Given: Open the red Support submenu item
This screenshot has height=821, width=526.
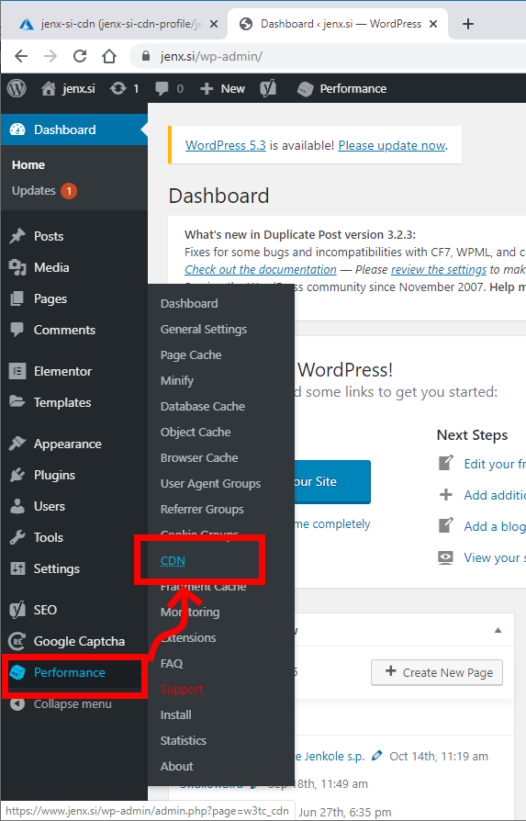Looking at the screenshot, I should (182, 689).
